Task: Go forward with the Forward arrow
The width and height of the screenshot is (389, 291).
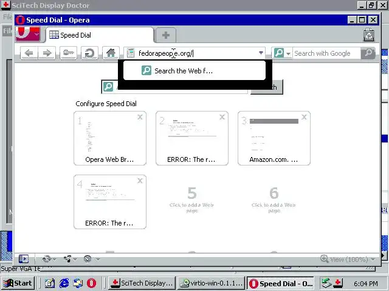Action: (x=47, y=53)
